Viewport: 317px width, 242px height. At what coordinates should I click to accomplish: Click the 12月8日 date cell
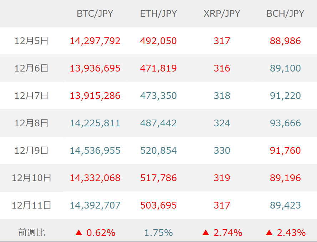(31, 123)
